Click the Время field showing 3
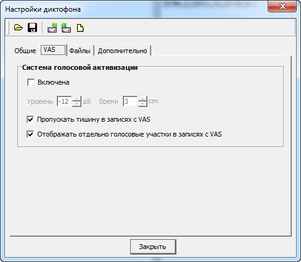Screen dimensions: 301x262 [x=130, y=101]
